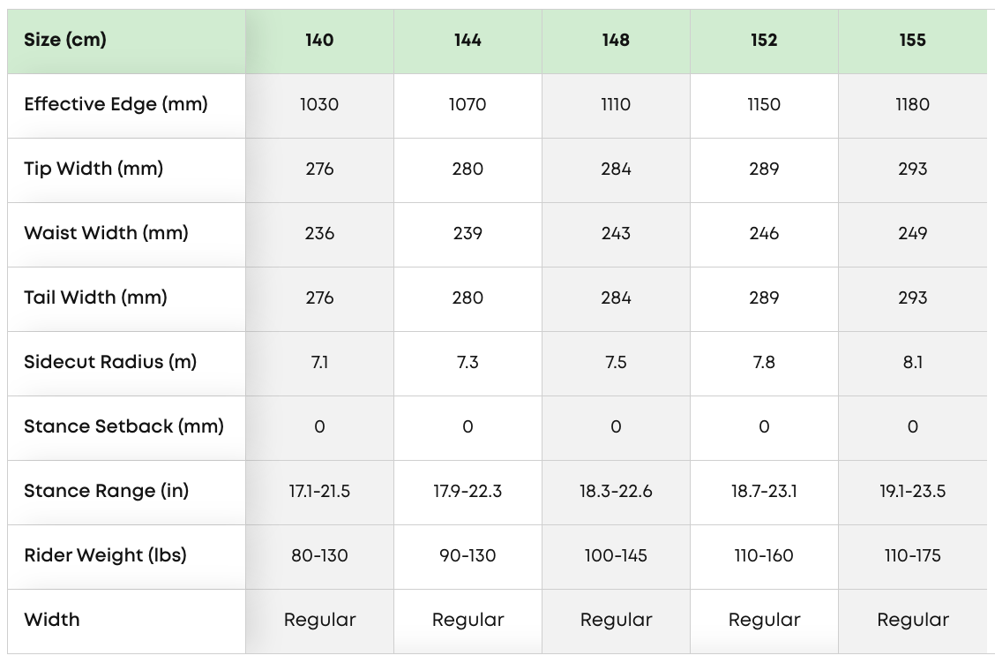The image size is (995, 663).
Task: Click the Stance Setback (mm) row label
Action: tap(123, 427)
